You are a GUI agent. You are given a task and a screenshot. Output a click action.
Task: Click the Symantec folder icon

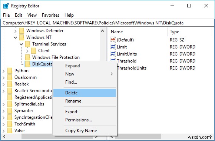click(x=10, y=111)
